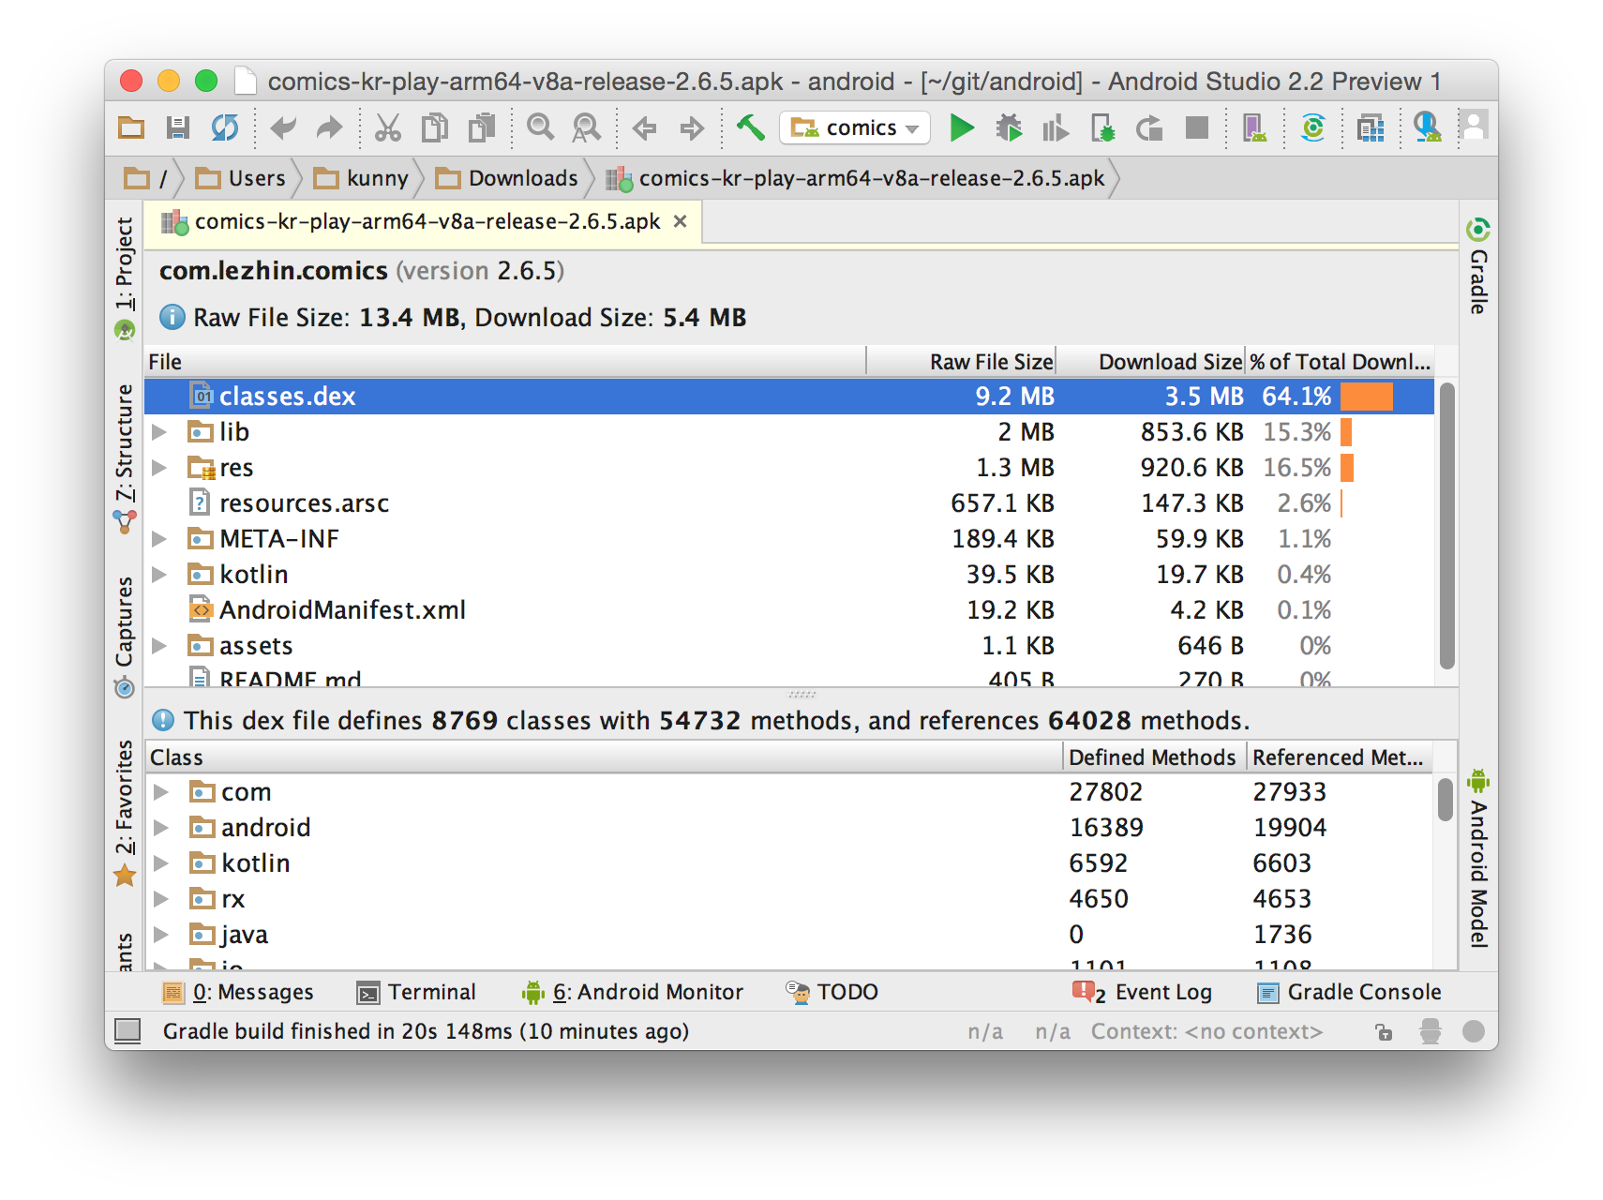This screenshot has width=1603, height=1200.
Task: Click the Save All toolbar icon
Action: [x=178, y=127]
